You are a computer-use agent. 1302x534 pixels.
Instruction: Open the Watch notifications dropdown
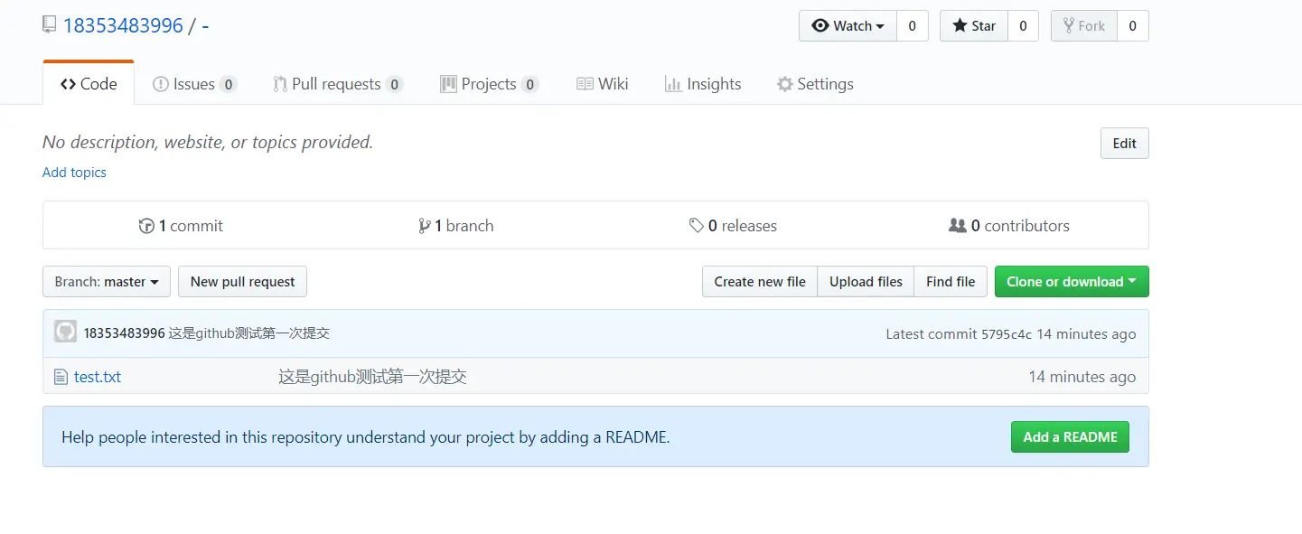(848, 26)
